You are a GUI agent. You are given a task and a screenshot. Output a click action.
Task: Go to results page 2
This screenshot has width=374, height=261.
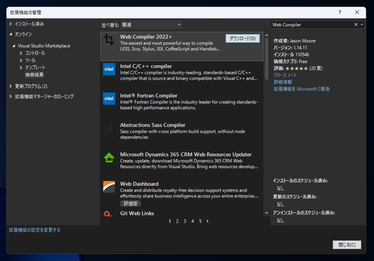(x=177, y=221)
